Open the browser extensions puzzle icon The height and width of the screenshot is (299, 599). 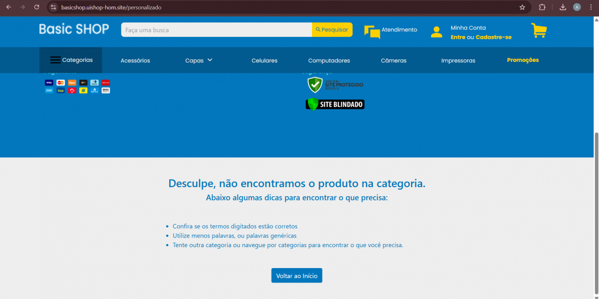coord(542,7)
